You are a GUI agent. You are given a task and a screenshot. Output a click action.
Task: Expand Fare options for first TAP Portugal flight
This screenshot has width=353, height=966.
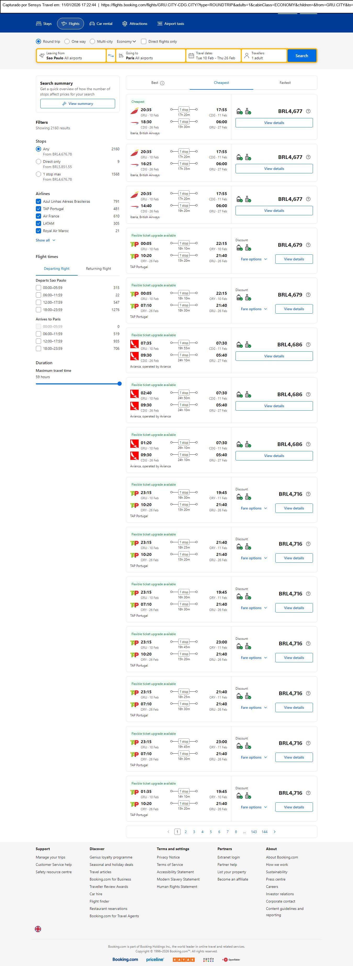click(x=253, y=259)
